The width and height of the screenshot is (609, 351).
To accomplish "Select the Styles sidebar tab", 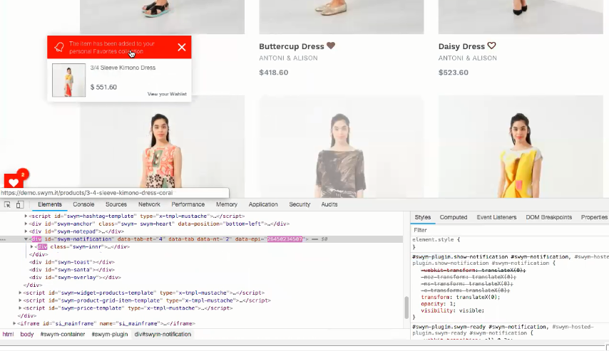I will (423, 217).
